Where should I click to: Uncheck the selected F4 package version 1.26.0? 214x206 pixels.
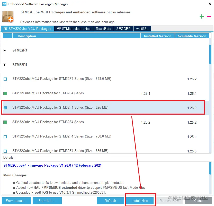(5, 108)
